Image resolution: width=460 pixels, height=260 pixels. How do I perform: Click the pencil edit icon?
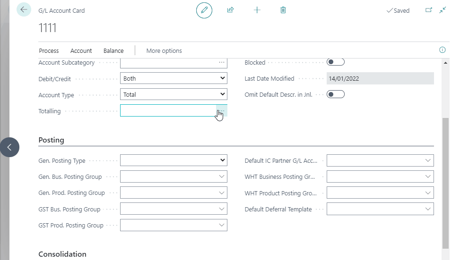[x=204, y=10]
